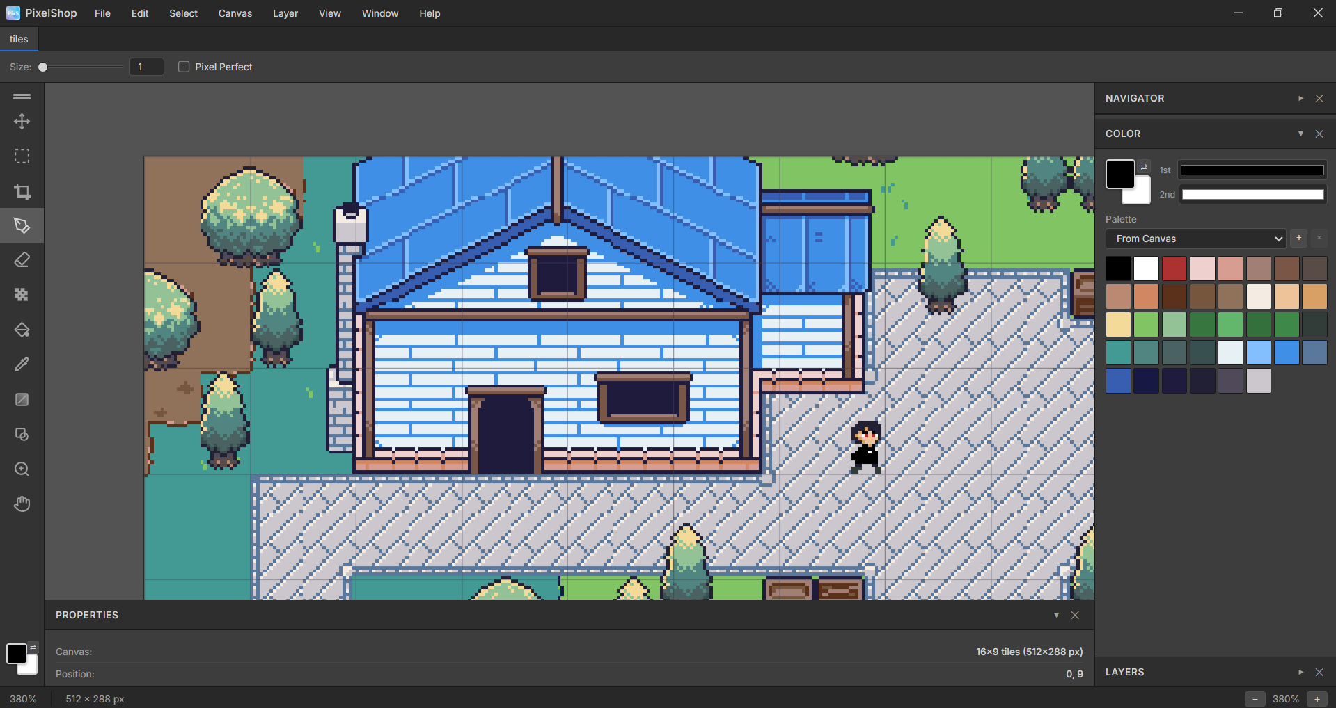Switch to the tiles document tab

(x=19, y=39)
